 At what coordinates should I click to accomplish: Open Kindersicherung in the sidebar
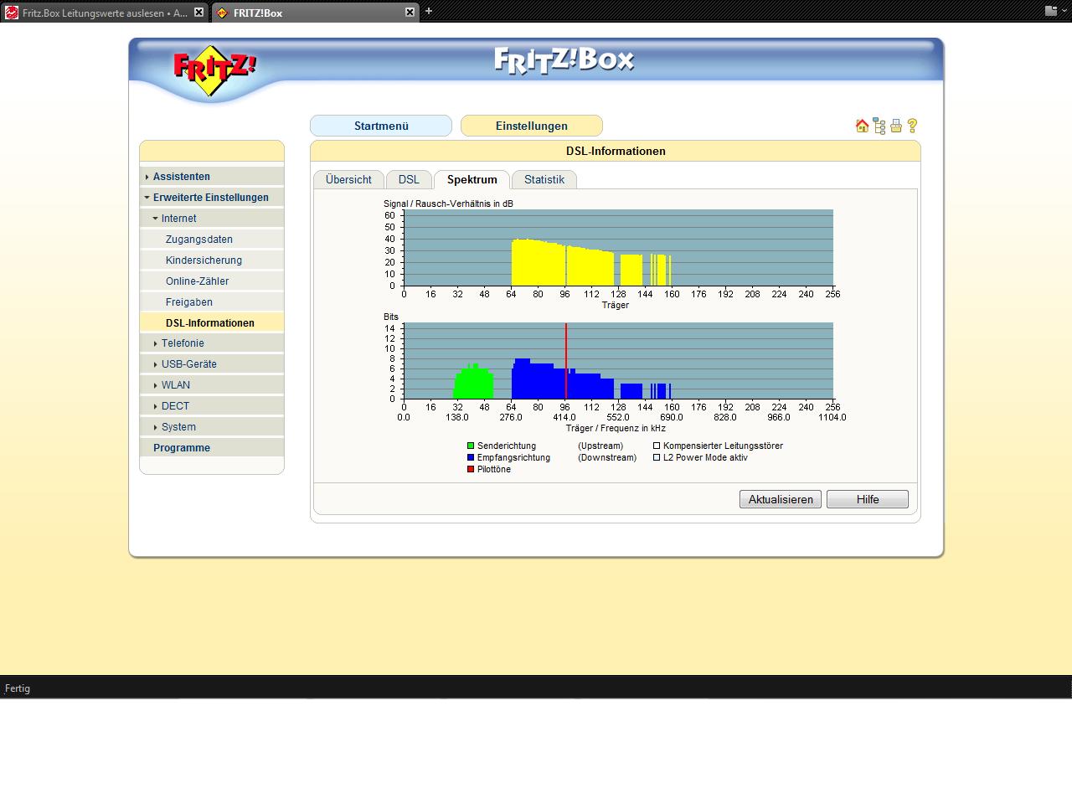(204, 260)
